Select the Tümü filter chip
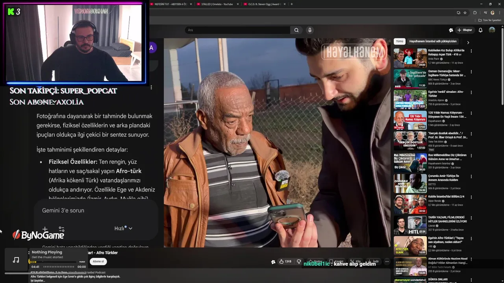 (399, 41)
